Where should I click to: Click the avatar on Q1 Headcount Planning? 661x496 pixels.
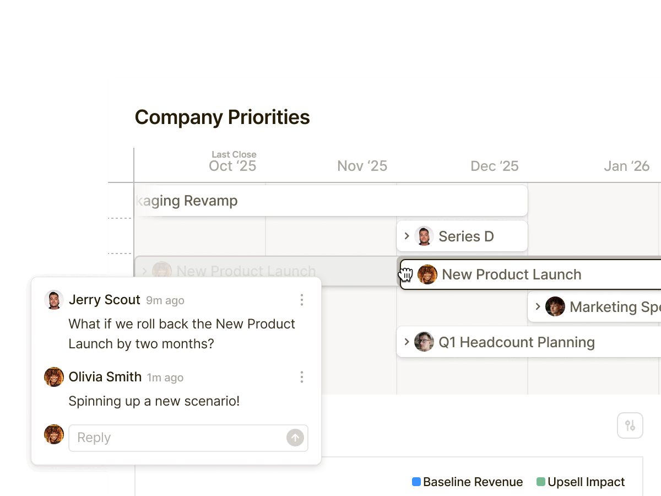click(424, 342)
